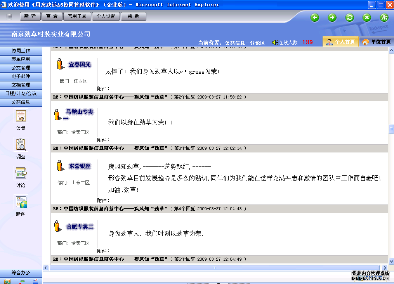The width and height of the screenshot is (394, 284).
Task: Click the third reply header dated 12:02:14
Action: (x=219, y=148)
